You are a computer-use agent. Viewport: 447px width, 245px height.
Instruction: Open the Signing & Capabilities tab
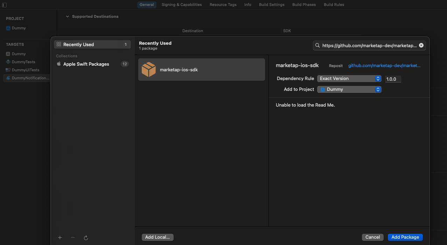click(182, 5)
